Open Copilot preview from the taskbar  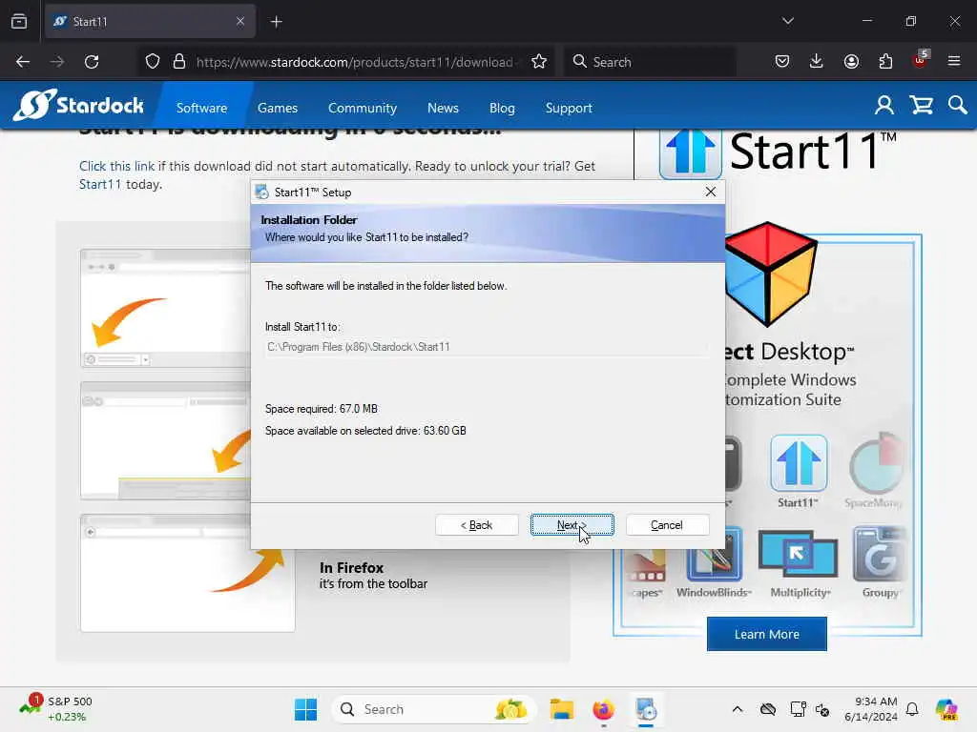coord(946,709)
